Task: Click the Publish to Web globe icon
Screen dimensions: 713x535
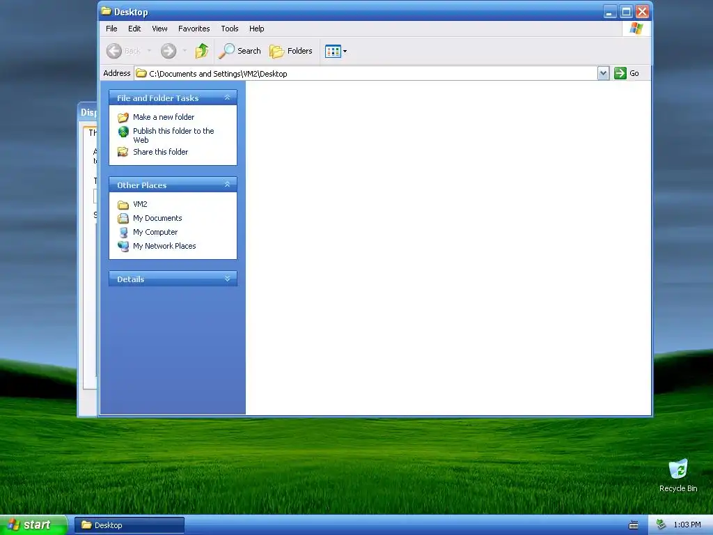Action: point(123,132)
